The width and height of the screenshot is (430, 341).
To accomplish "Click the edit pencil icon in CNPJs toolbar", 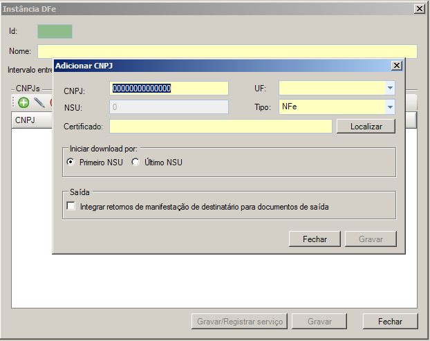I will [39, 102].
